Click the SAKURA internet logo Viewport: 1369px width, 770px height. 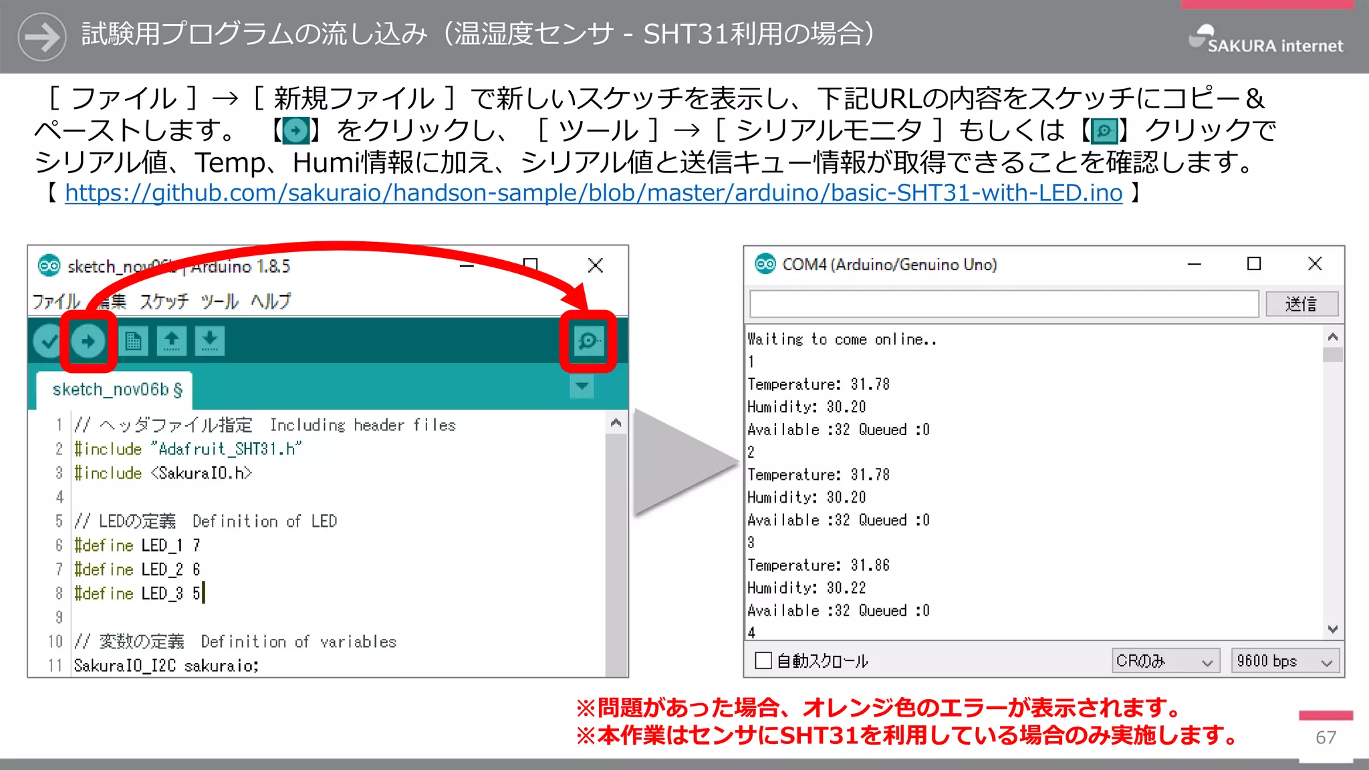click(1265, 39)
